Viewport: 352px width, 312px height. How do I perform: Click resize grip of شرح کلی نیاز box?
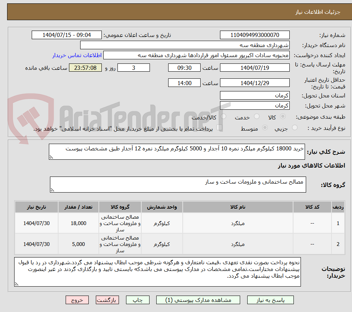coord(51,157)
